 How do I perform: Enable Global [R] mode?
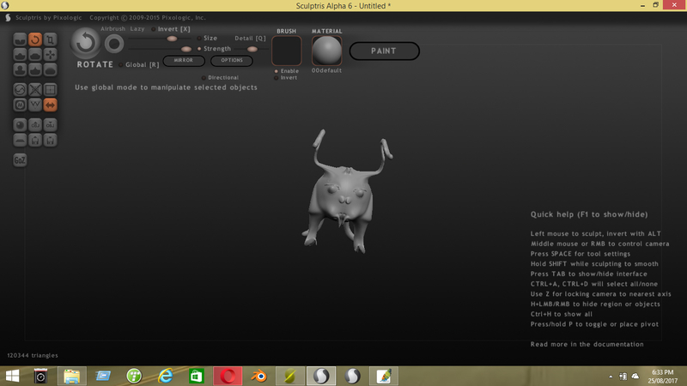point(139,65)
